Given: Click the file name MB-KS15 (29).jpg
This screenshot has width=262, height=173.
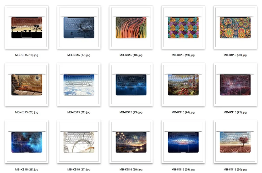Looking at the screenshot, I should [183, 170].
